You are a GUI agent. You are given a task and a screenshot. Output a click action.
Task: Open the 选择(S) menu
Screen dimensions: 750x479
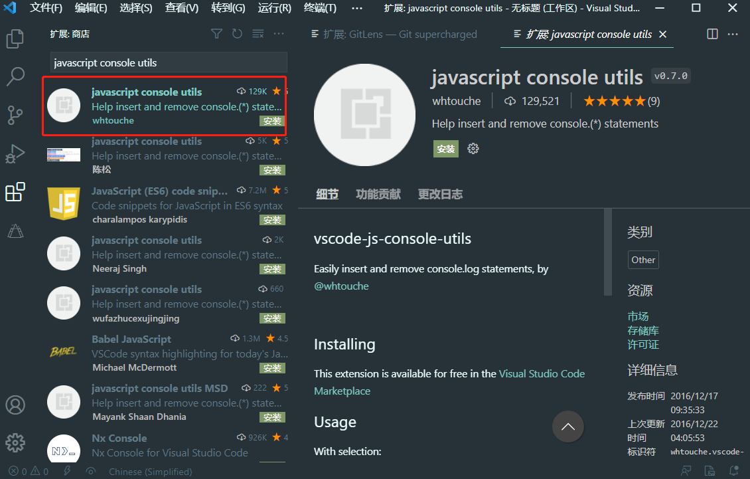click(x=136, y=8)
